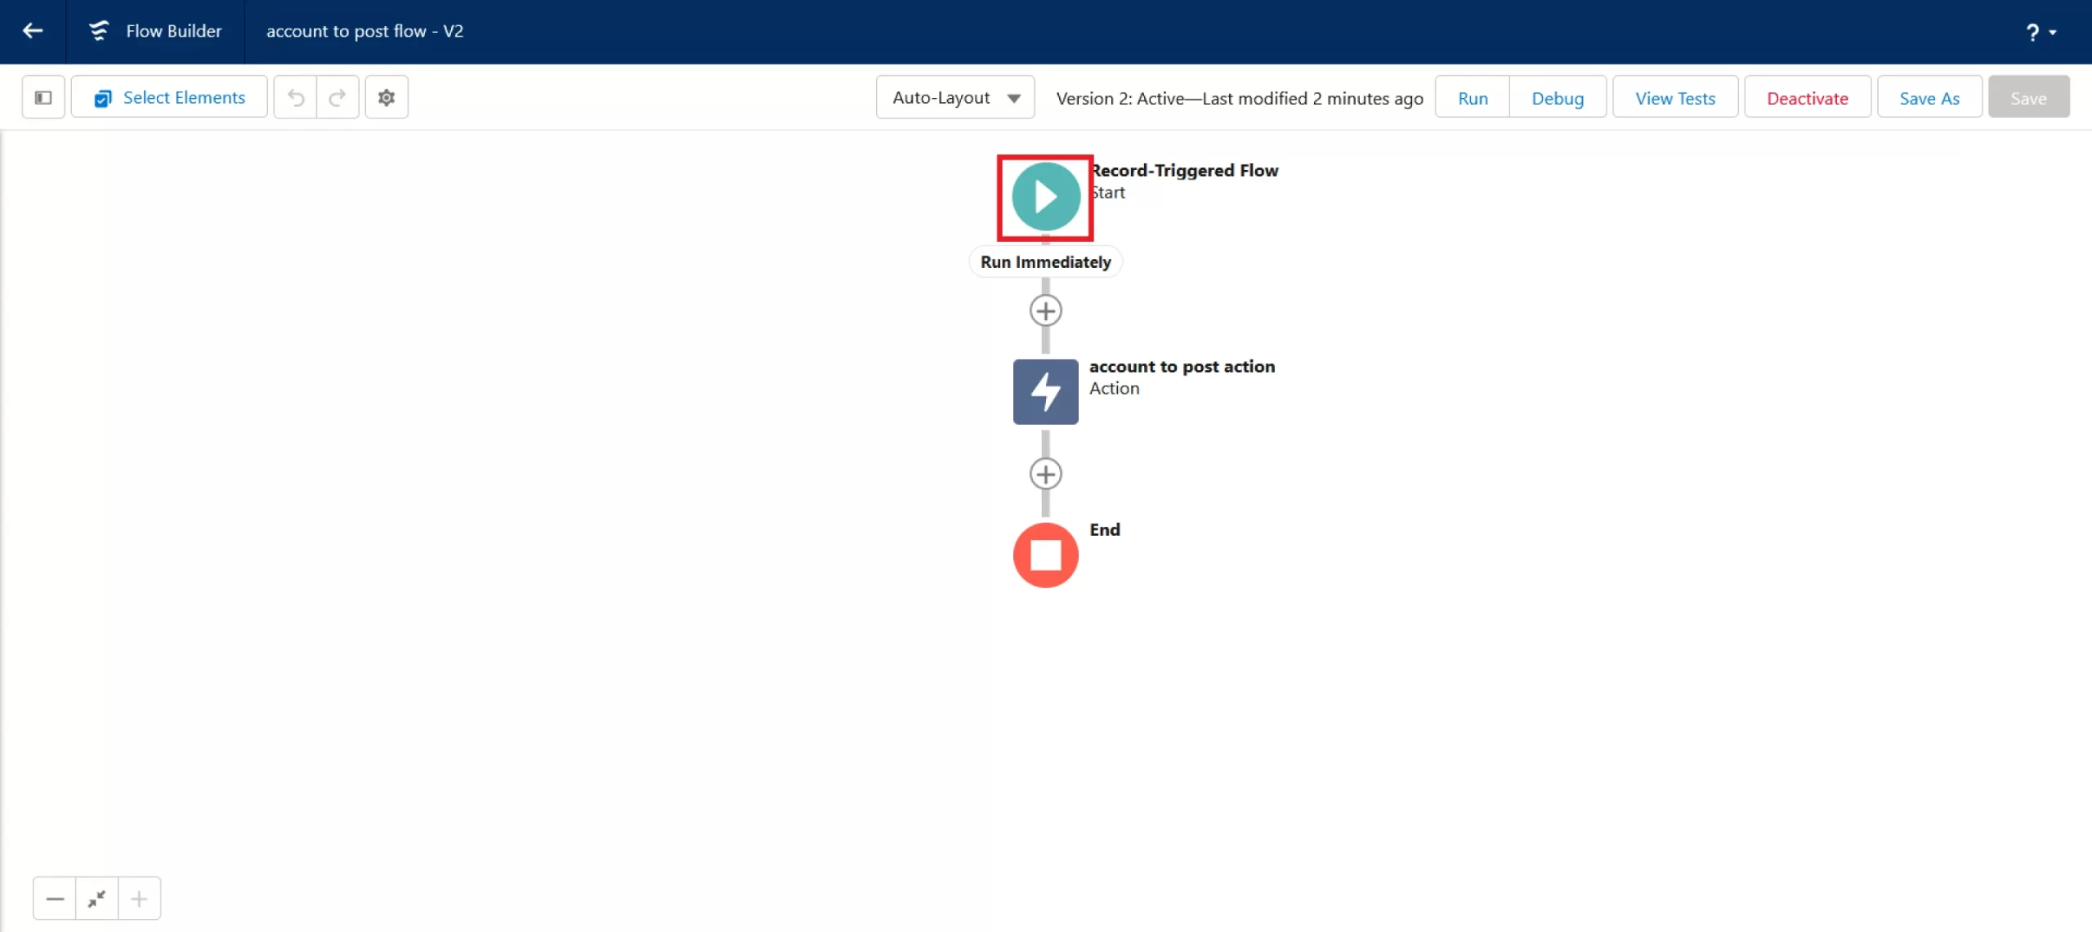Click the redo arrow icon

click(x=337, y=97)
